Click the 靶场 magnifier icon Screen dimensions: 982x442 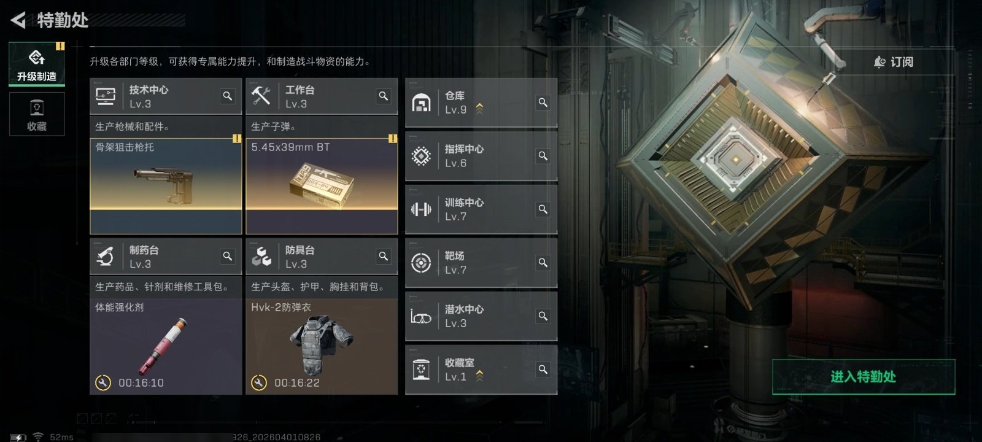[543, 263]
